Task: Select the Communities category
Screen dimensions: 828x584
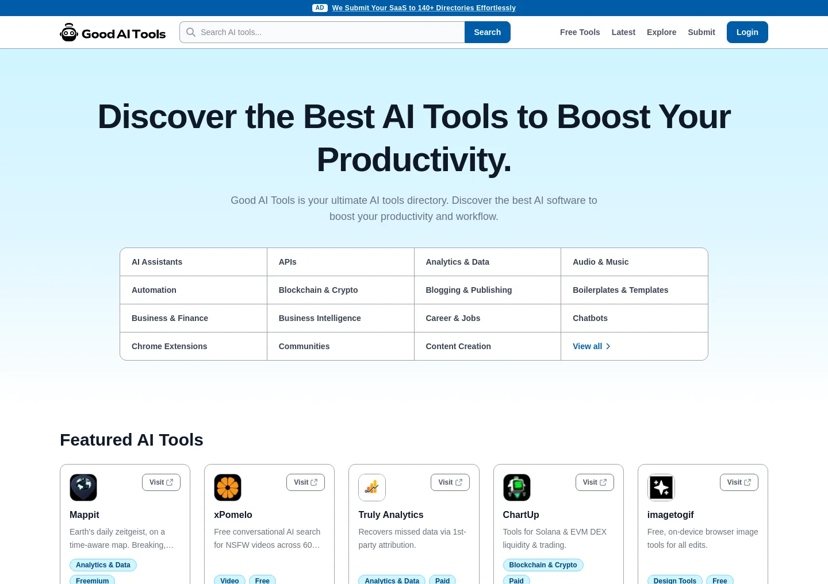Action: point(340,346)
